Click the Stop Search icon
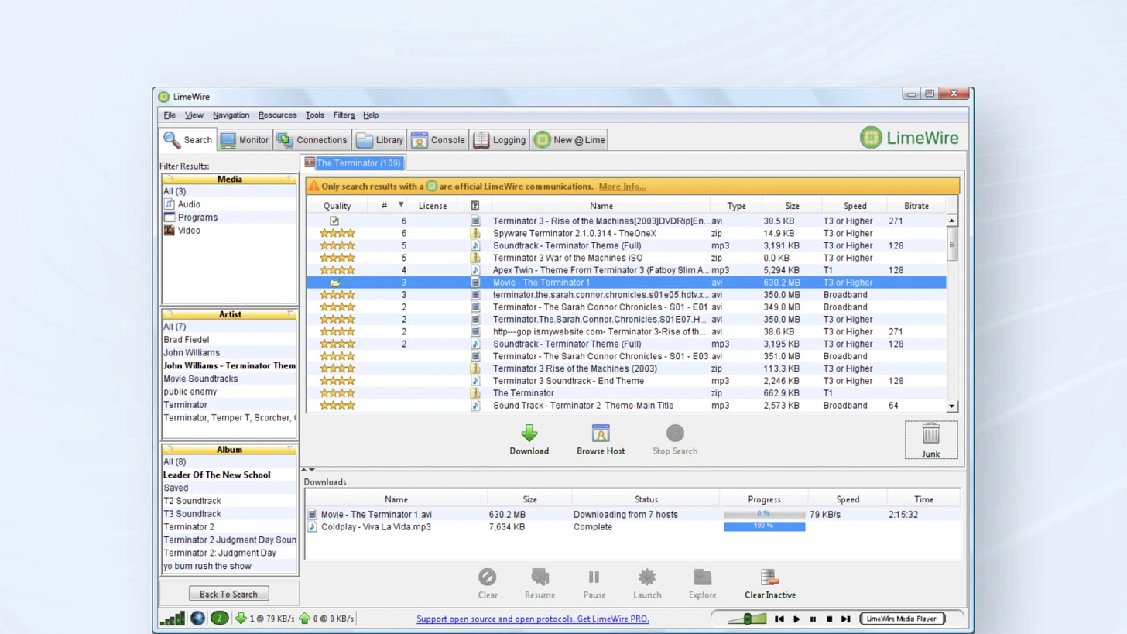Viewport: 1127px width, 634px height. coord(674,433)
